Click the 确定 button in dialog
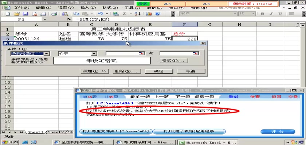Viewport: 306px width, 145px height. 159,71
